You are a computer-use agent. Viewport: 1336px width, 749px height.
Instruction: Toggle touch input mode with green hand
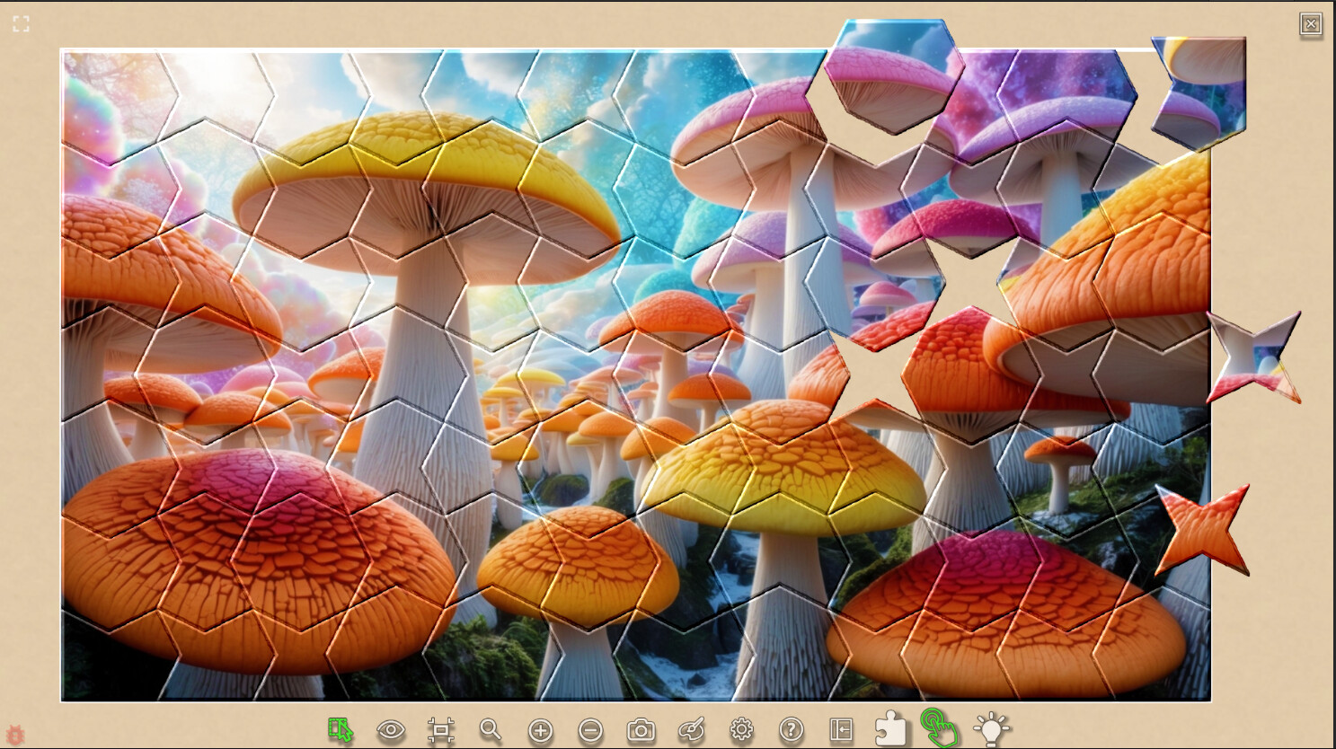(941, 731)
